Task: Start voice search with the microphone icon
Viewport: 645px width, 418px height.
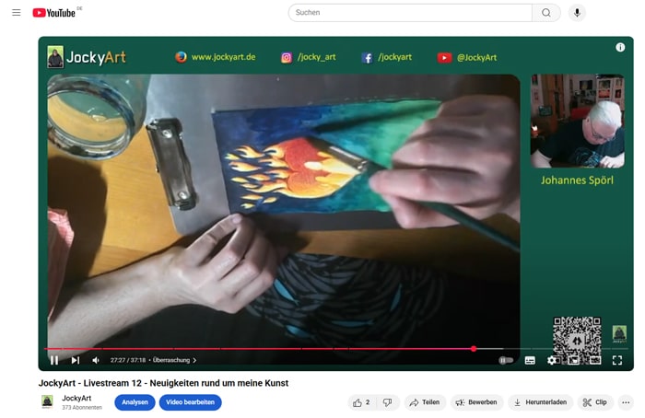Action: tap(577, 13)
